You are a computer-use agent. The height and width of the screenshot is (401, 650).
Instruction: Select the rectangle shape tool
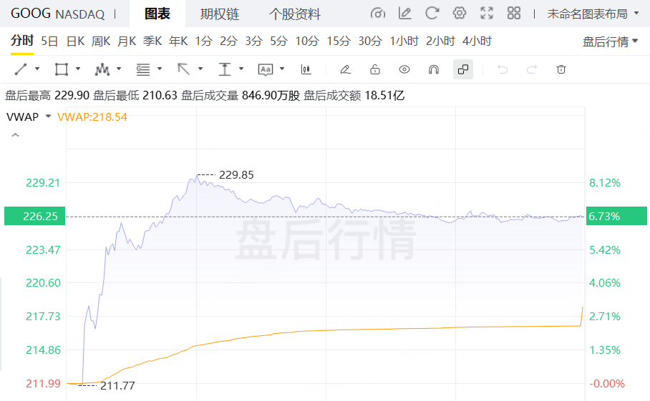[62, 69]
